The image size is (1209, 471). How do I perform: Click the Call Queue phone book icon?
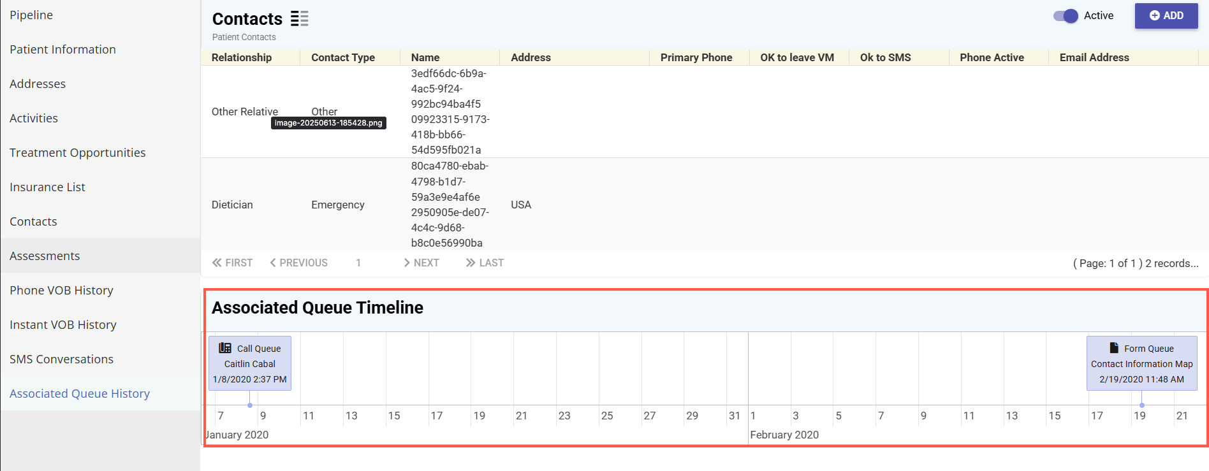(x=225, y=348)
